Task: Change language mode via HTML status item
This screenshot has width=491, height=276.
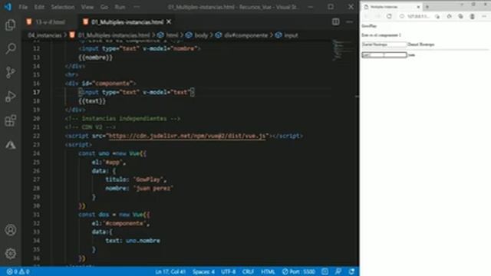Action: coord(268,271)
